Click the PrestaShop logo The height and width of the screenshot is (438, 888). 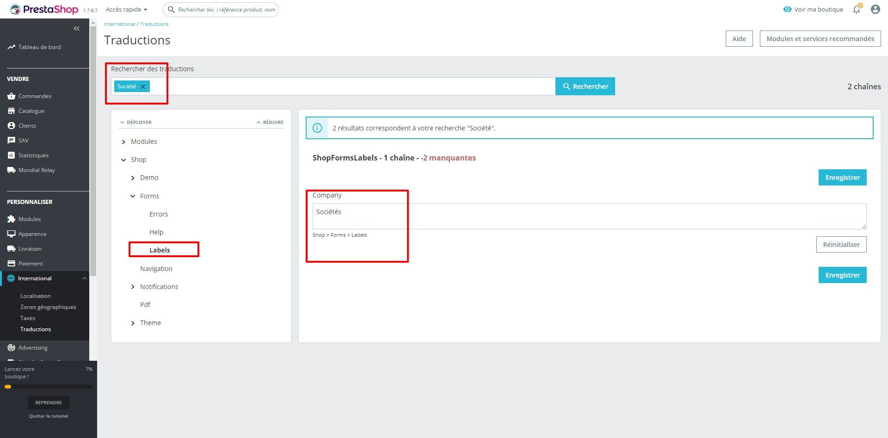coord(44,9)
